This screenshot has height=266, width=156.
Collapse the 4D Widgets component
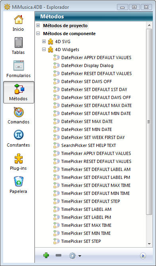pos(44,50)
